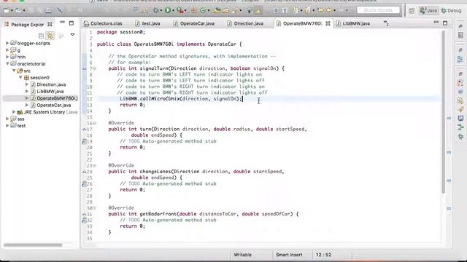Image resolution: width=467 pixels, height=262 pixels.
Task: Close the OperateBMW760i editor tab
Action: click(x=328, y=23)
